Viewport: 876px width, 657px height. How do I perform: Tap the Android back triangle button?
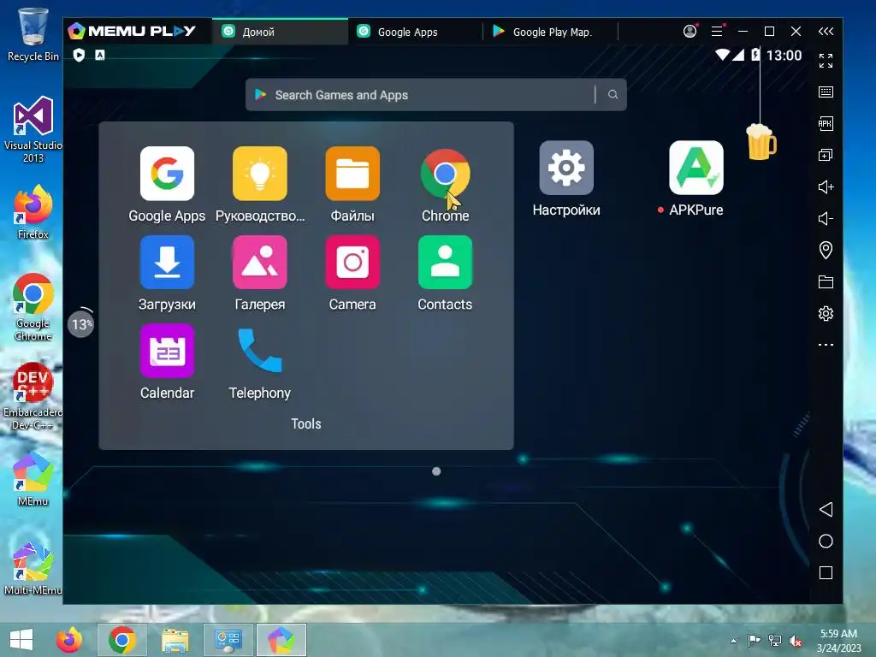(826, 509)
